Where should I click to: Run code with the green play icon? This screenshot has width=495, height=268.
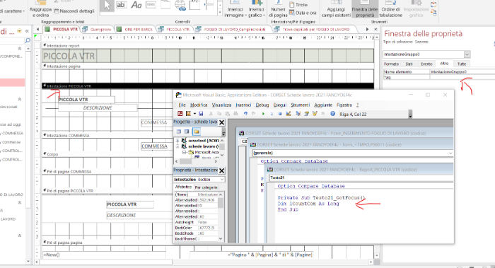(263, 114)
